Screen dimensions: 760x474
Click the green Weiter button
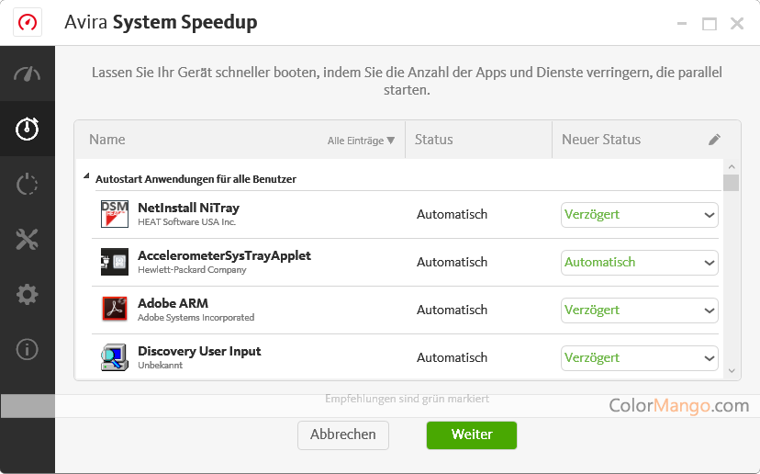[472, 434]
